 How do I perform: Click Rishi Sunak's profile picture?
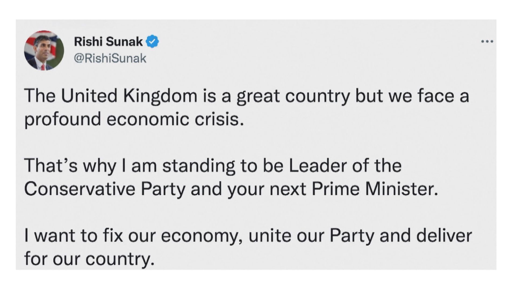pyautogui.click(x=44, y=50)
